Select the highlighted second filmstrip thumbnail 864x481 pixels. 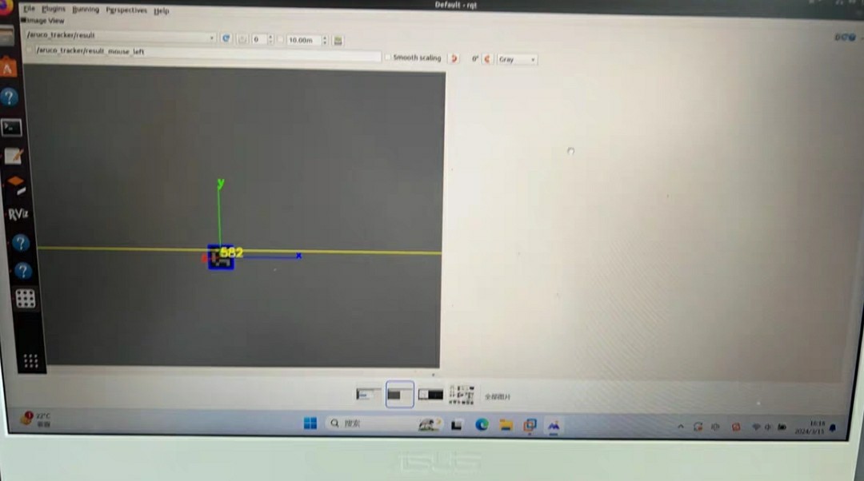(x=399, y=394)
